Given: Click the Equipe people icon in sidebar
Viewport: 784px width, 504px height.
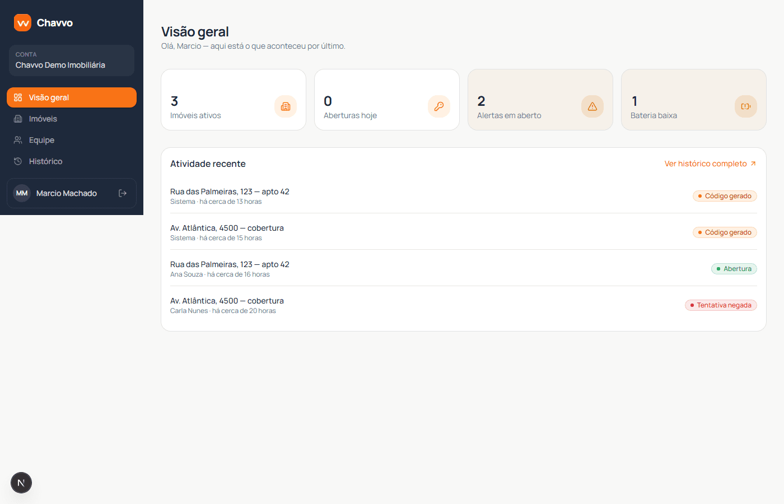Looking at the screenshot, I should [18, 140].
